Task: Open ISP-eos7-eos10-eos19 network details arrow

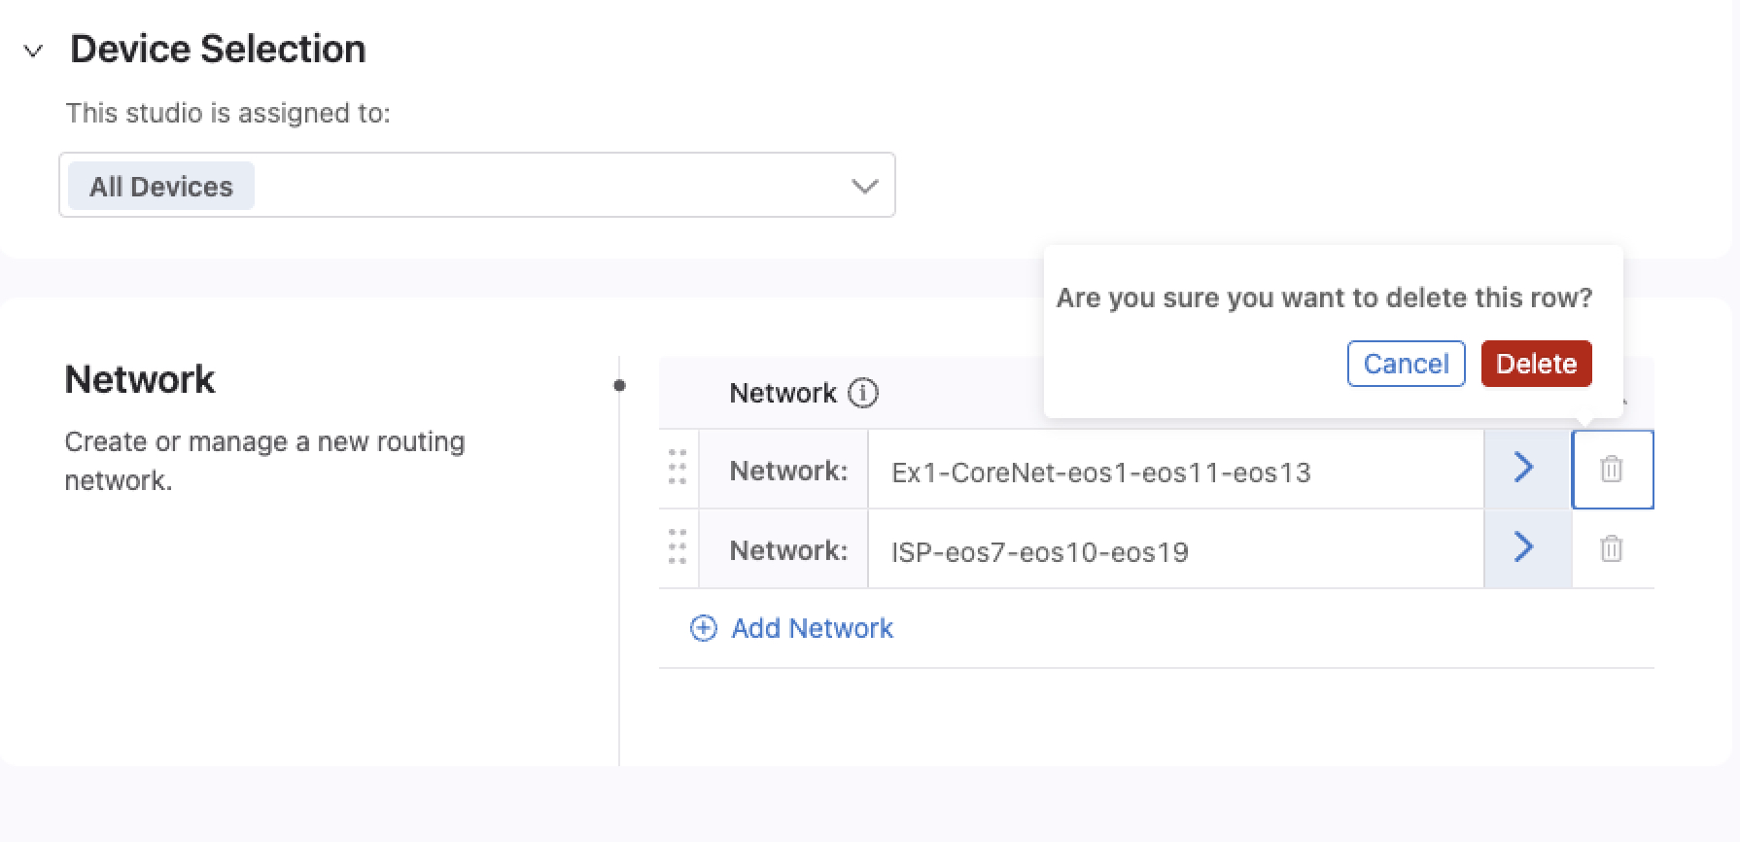Action: point(1525,548)
